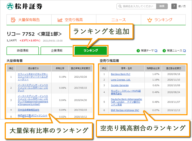Viewport: 192px width, 141px height.
Task: Click the +23円(+2.05%) price change
Action: pos(30,41)
